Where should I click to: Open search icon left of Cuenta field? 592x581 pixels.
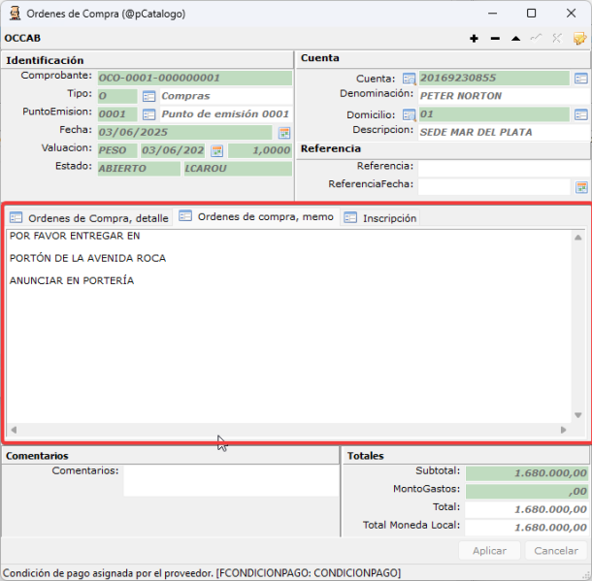pyautogui.click(x=409, y=79)
